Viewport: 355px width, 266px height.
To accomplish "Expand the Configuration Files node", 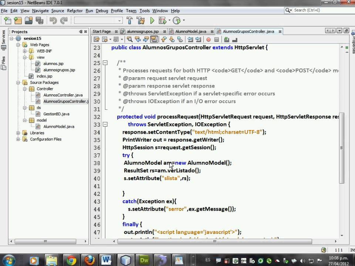I will [18, 139].
